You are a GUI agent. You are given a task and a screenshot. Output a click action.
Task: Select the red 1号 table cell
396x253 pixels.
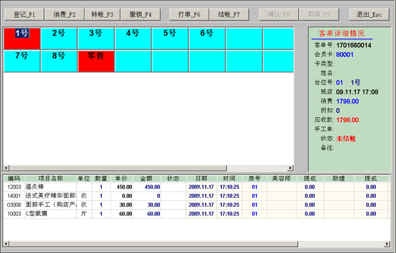[x=22, y=39]
